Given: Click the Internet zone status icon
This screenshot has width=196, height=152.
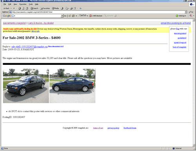Looking at the screenshot, I should (174, 148).
